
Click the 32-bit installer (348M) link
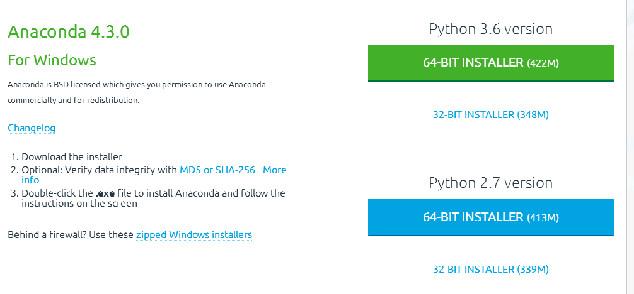coord(490,115)
